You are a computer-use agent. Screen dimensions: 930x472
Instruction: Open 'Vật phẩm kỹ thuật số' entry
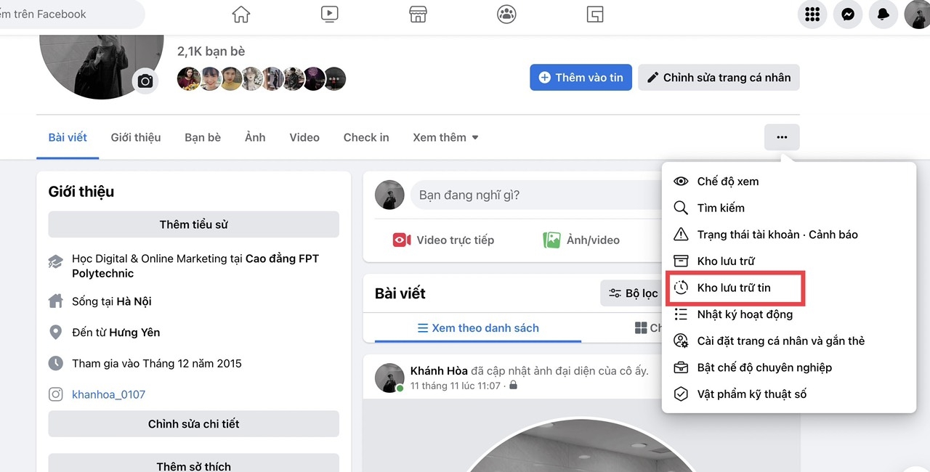point(789,394)
